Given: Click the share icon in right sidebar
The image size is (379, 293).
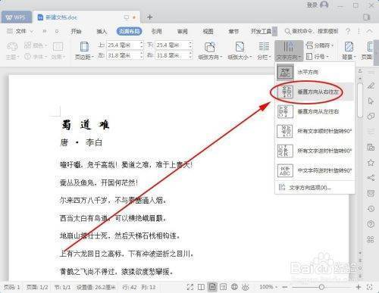Looking at the screenshot, I should coord(371,178).
